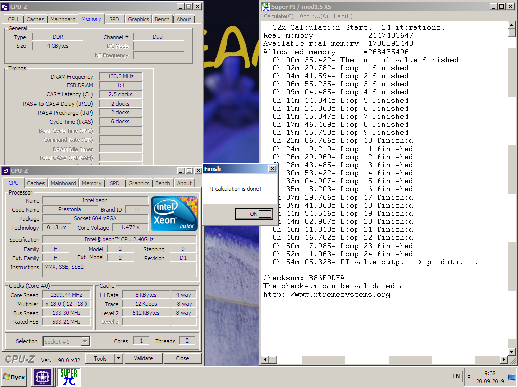Click the Super PI title bar icon
This screenshot has height=388, width=518.
[266, 6]
